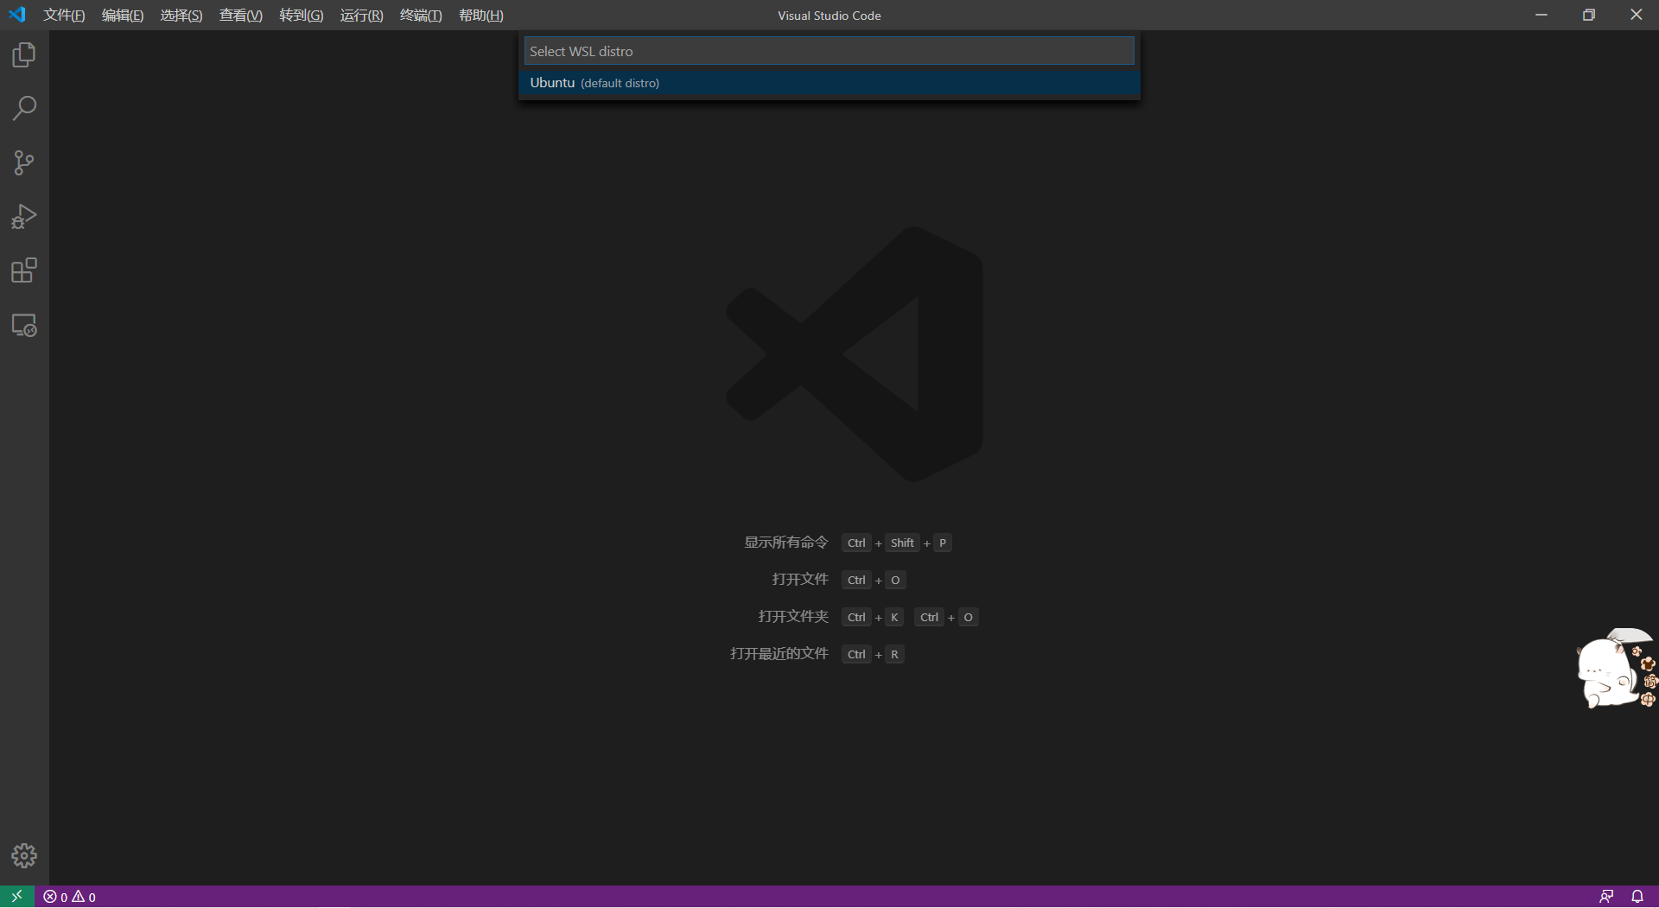Click the green remote window indicator
The image size is (1659, 908).
17,897
